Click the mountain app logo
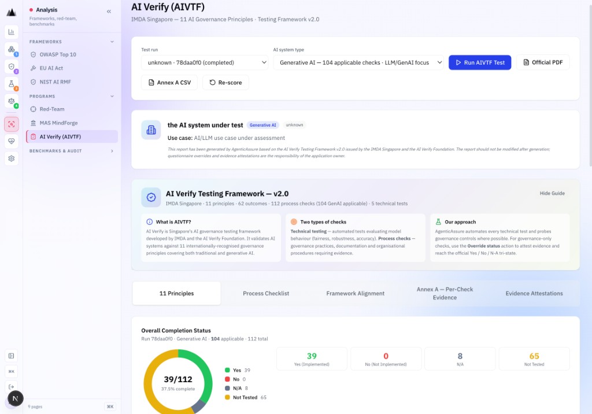The height and width of the screenshot is (414, 592). pyautogui.click(x=12, y=12)
